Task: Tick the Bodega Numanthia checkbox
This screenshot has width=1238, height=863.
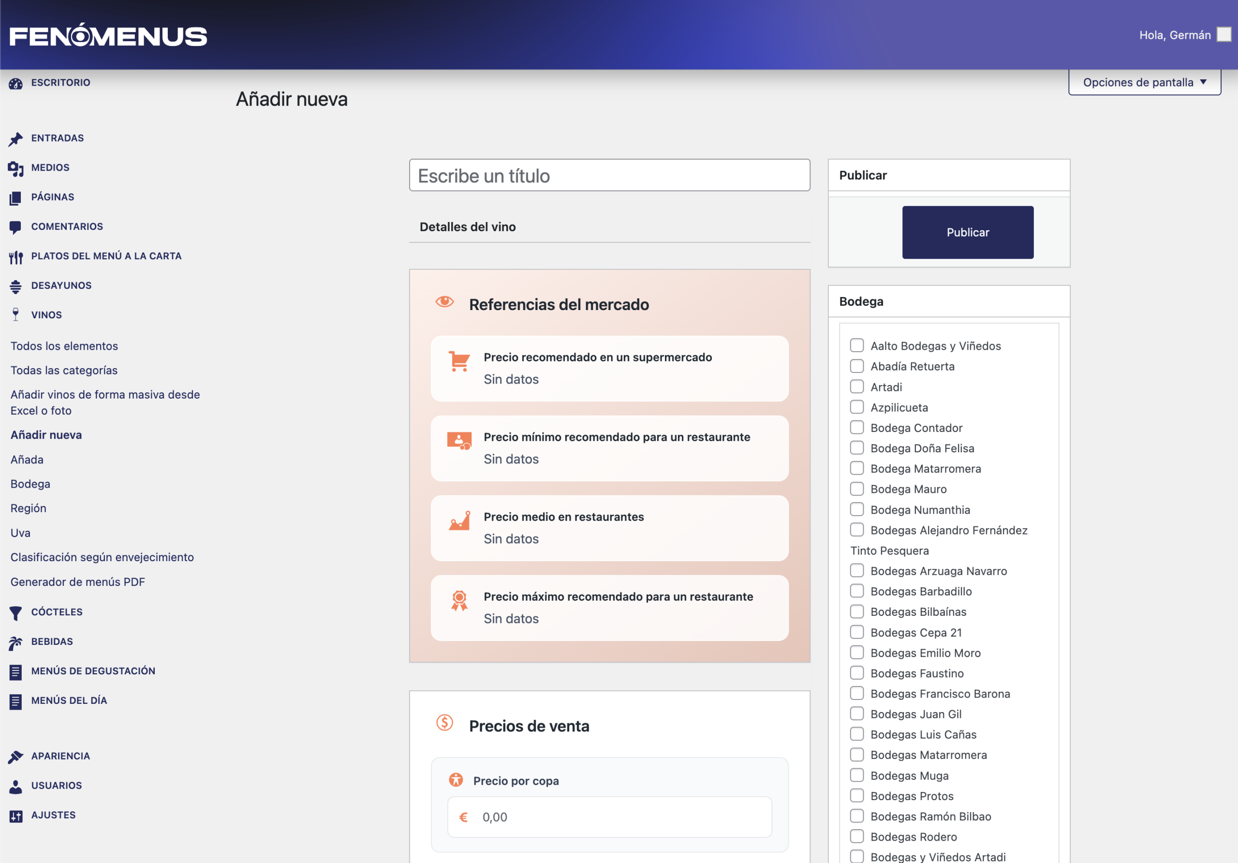Action: (856, 510)
